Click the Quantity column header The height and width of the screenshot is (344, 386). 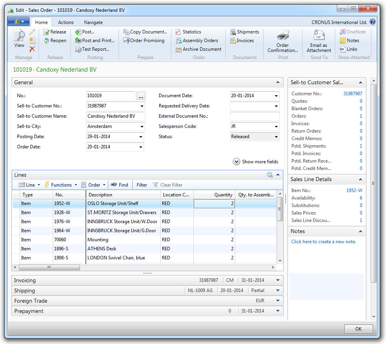[214, 195]
